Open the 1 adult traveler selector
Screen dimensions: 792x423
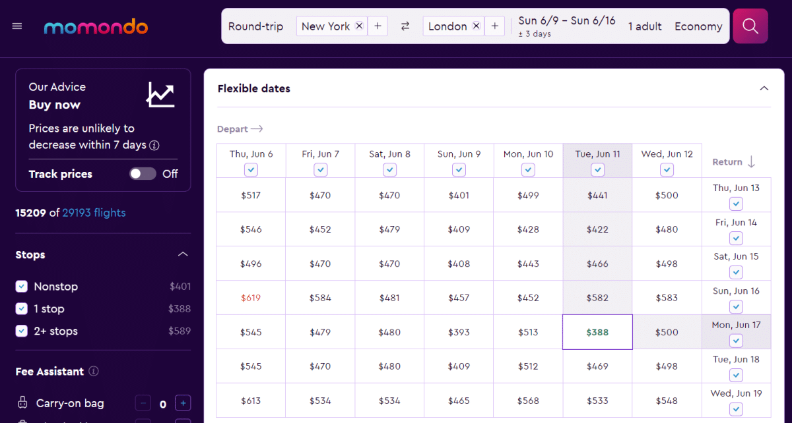(645, 26)
